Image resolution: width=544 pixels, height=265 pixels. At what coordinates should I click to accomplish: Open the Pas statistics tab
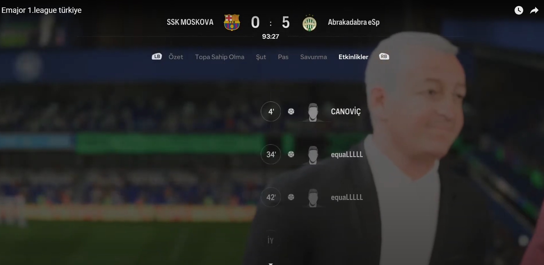pos(283,57)
